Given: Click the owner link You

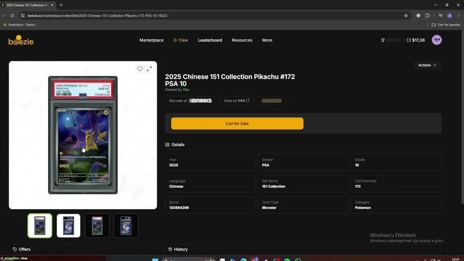Looking at the screenshot, I should 186,90.
